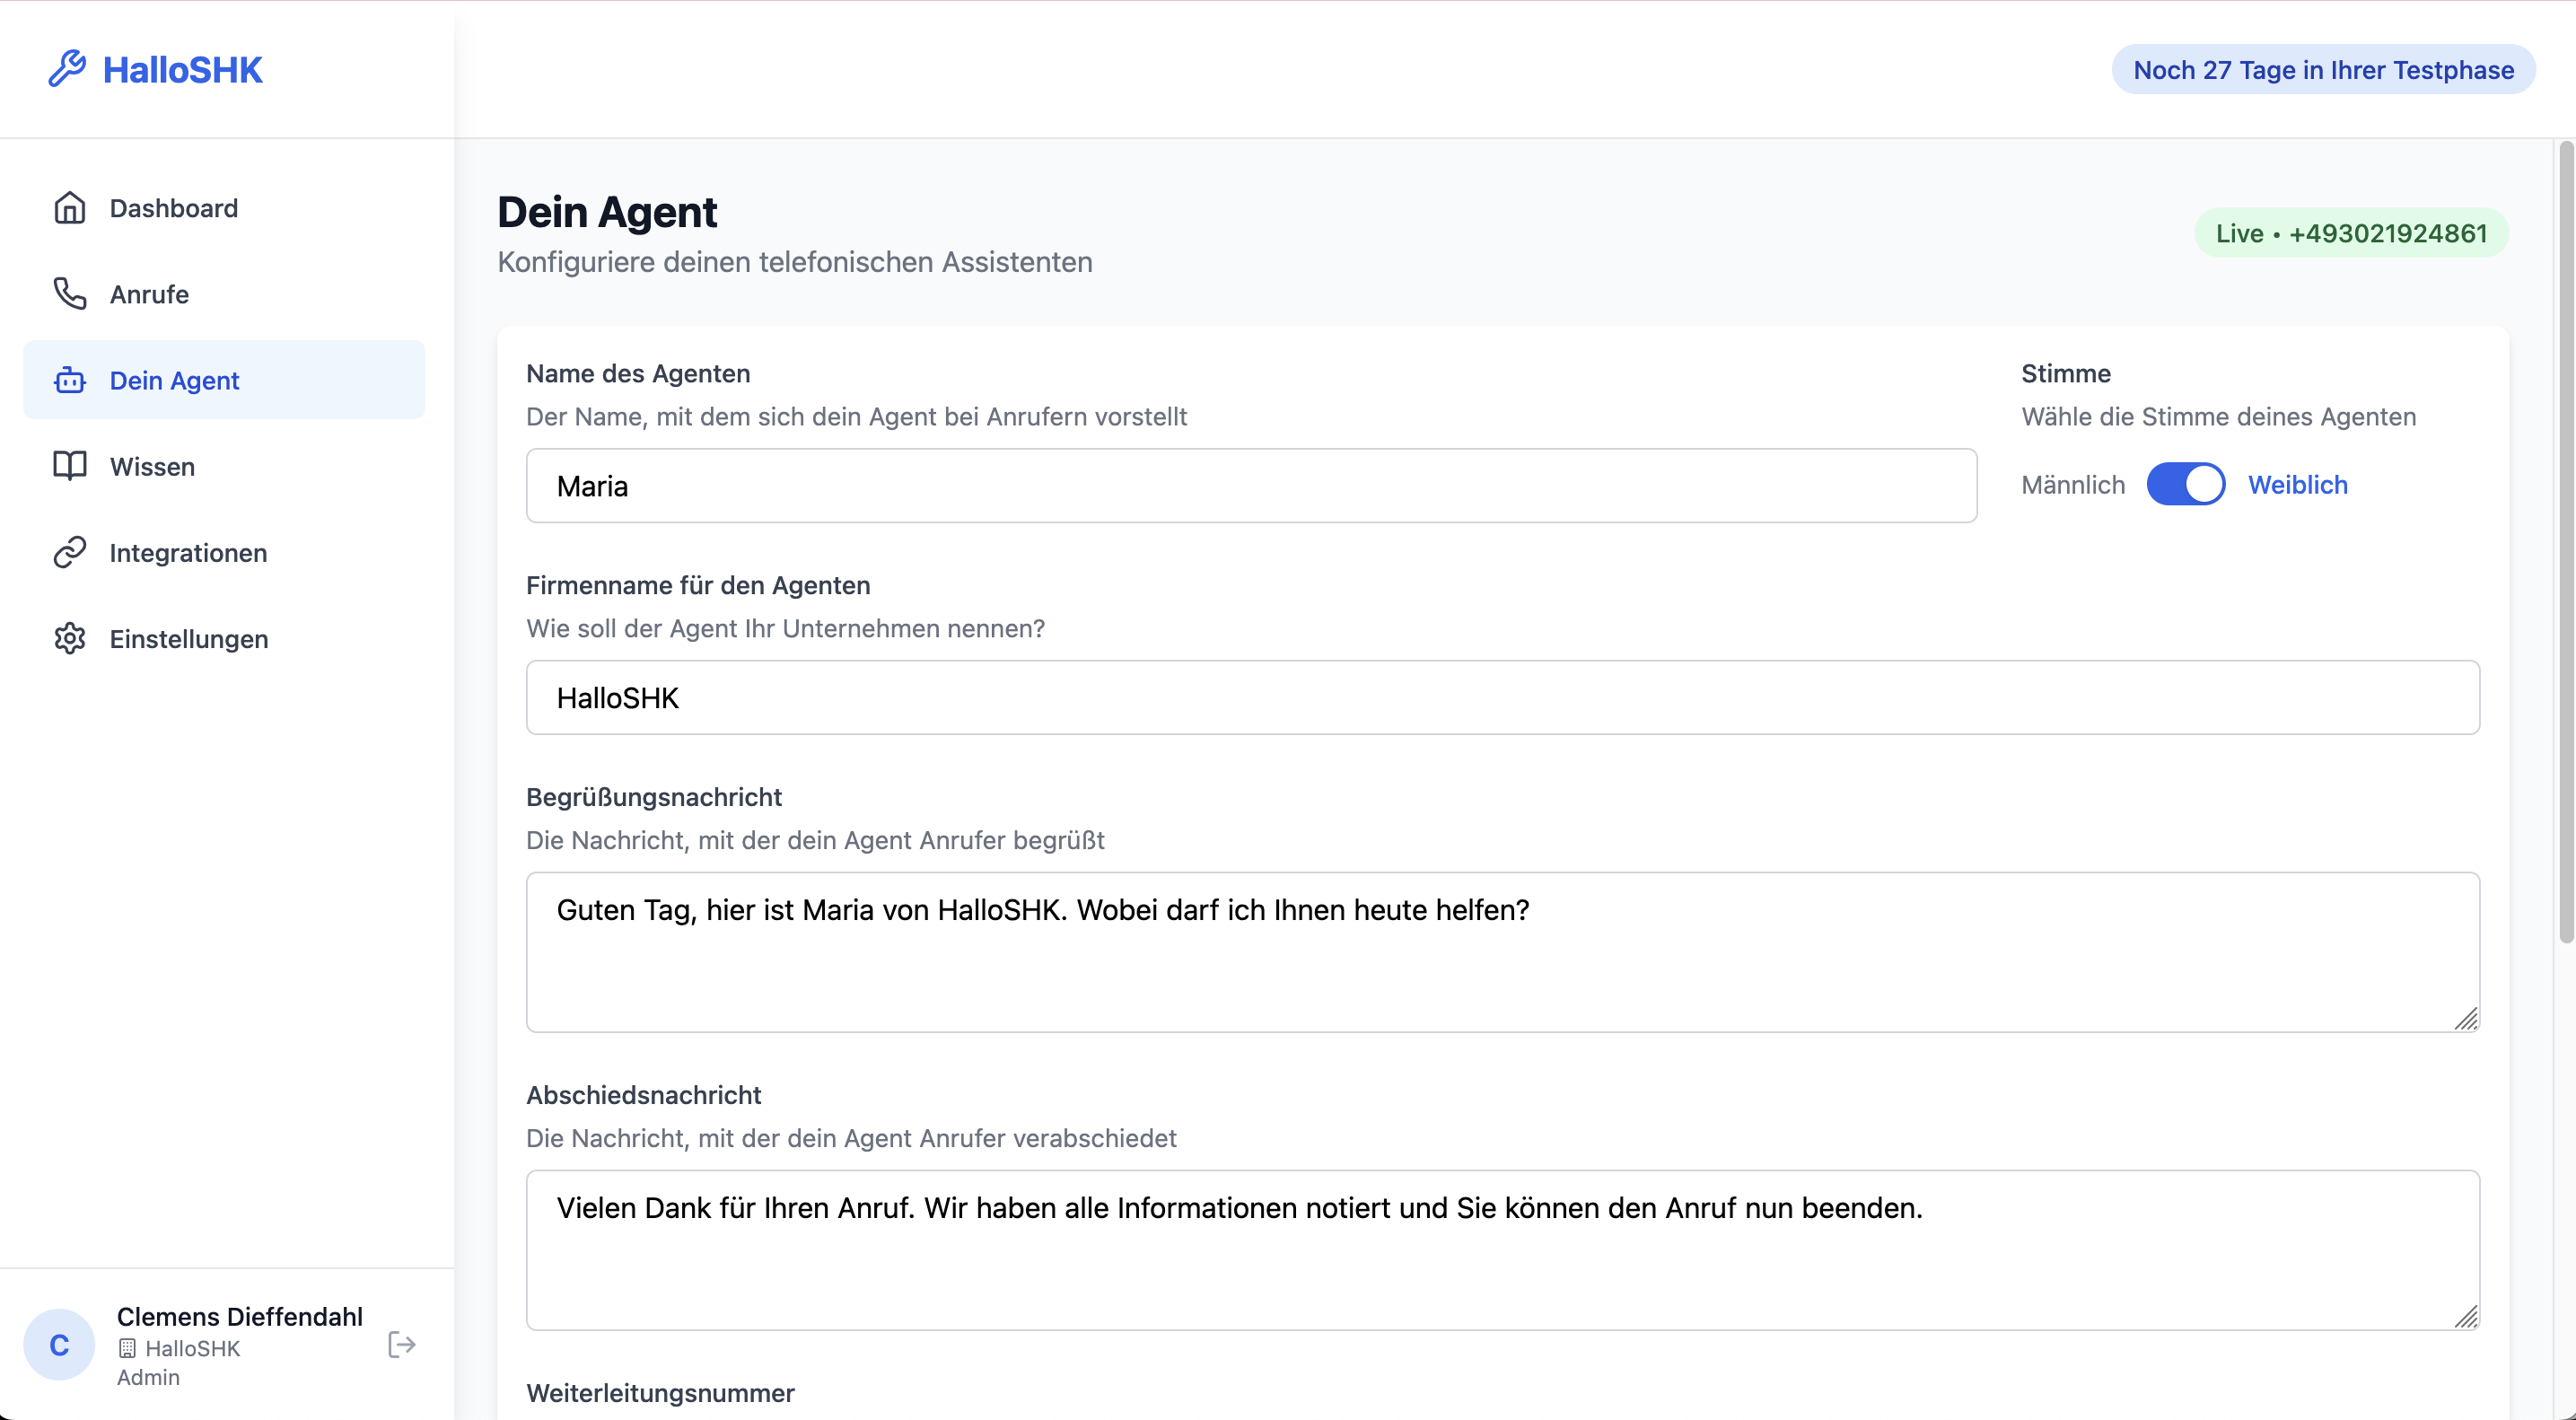Focus the agent name field containing Maria
The height and width of the screenshot is (1420, 2576).
[1251, 485]
